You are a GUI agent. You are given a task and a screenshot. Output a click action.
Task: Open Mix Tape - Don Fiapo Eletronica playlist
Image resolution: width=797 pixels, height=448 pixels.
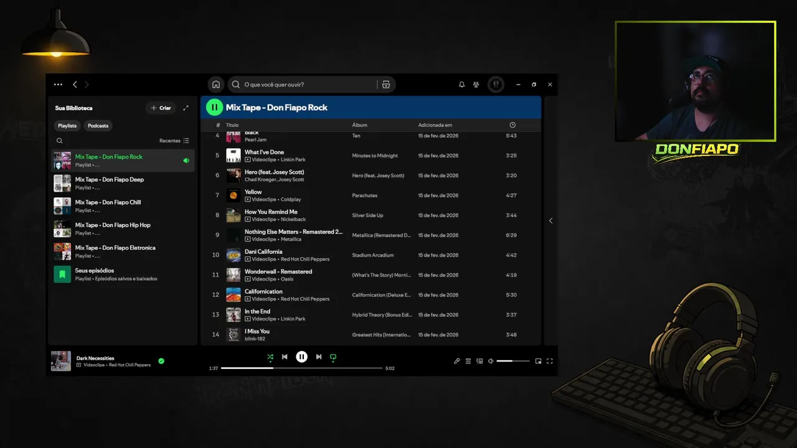[122, 251]
